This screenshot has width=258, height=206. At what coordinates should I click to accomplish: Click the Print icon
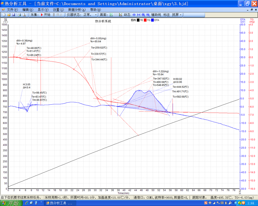click(19, 15)
